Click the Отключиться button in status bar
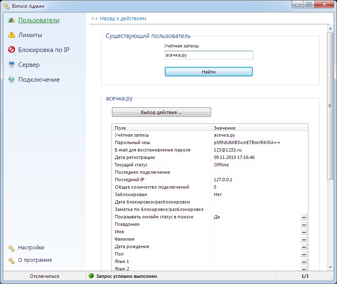This screenshot has width=337, height=284. (x=44, y=276)
